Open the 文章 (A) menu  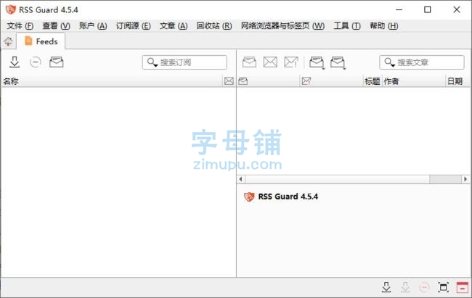(x=174, y=26)
